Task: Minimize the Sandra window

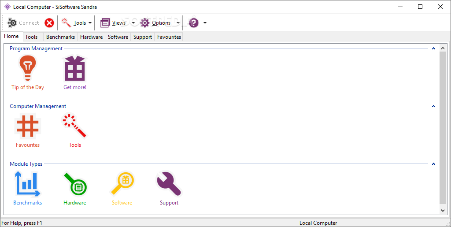Action: (x=400, y=7)
